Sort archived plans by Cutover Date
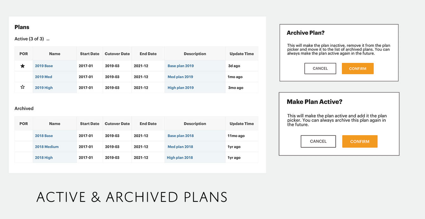 117,123
